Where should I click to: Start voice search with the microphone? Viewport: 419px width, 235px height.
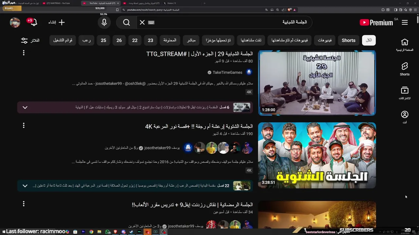(x=104, y=23)
